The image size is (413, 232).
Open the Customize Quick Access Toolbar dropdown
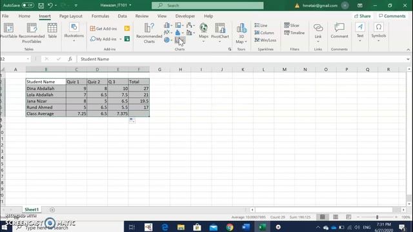[76, 5]
